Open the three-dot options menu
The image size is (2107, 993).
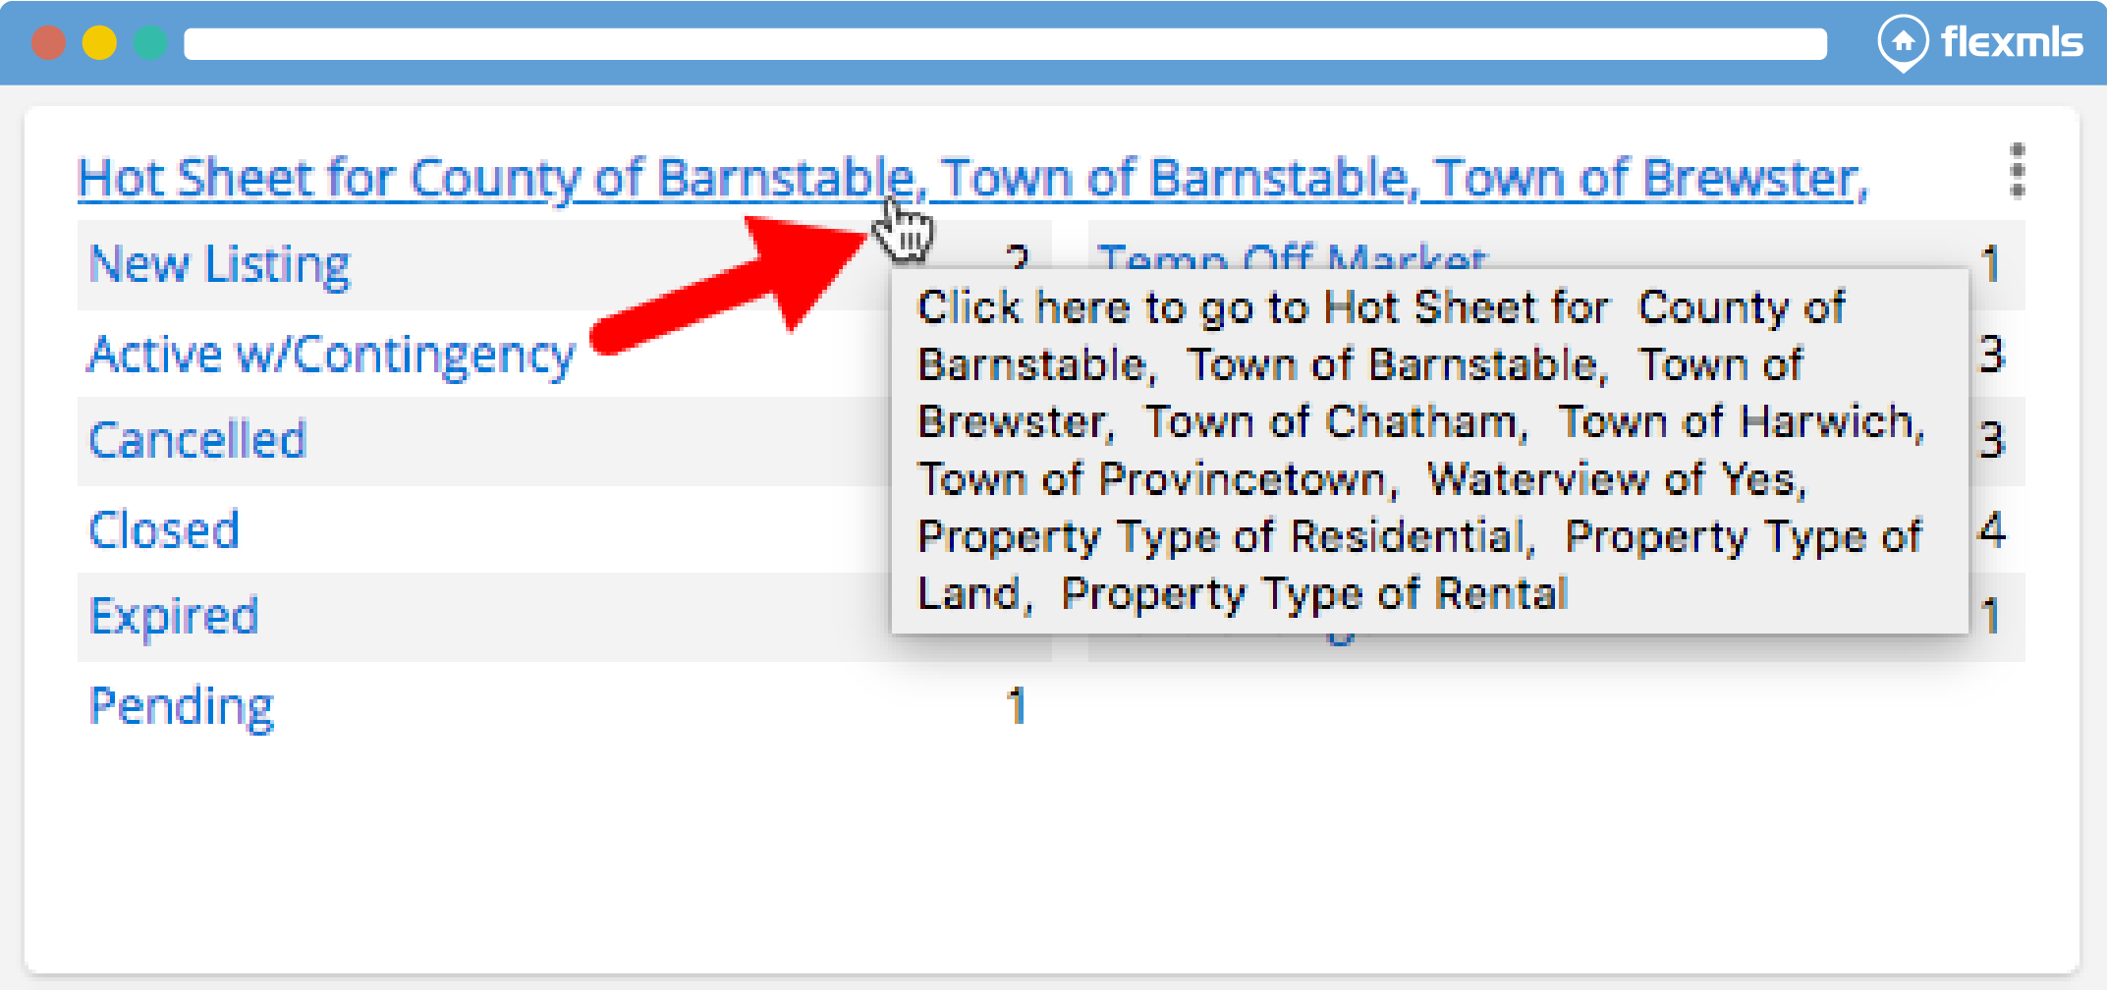pyautogui.click(x=2017, y=171)
